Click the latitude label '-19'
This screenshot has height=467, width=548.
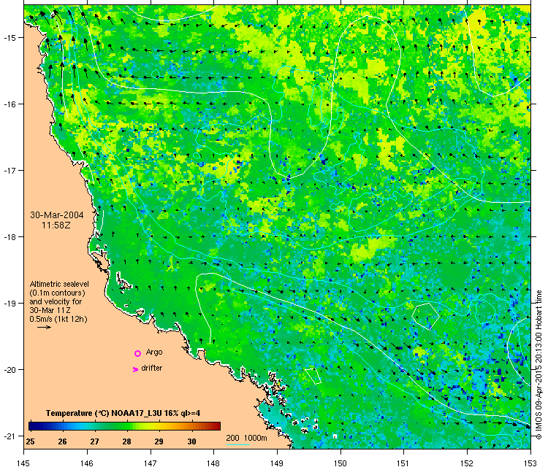pos(9,303)
